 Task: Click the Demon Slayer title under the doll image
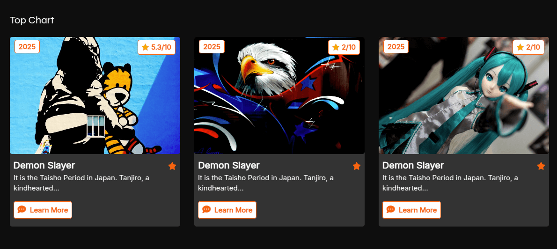pyautogui.click(x=413, y=166)
